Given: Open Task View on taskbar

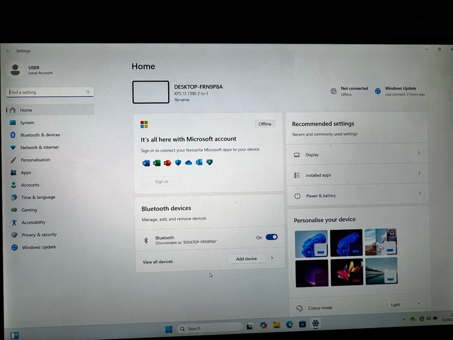Looking at the screenshot, I should point(250,326).
